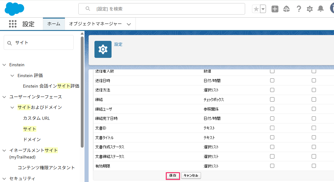
Task: Check the first checkbox for 文書ID
Action: [x=272, y=128]
